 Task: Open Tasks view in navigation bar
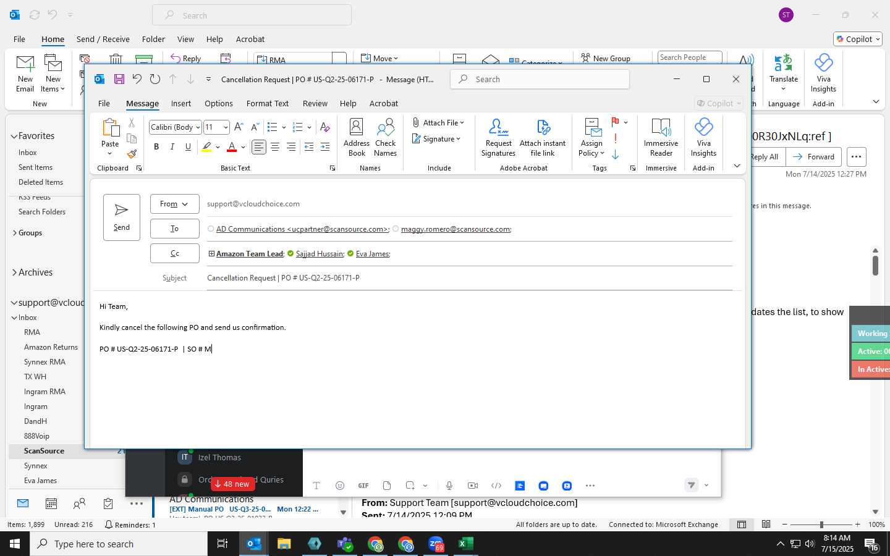[108, 503]
